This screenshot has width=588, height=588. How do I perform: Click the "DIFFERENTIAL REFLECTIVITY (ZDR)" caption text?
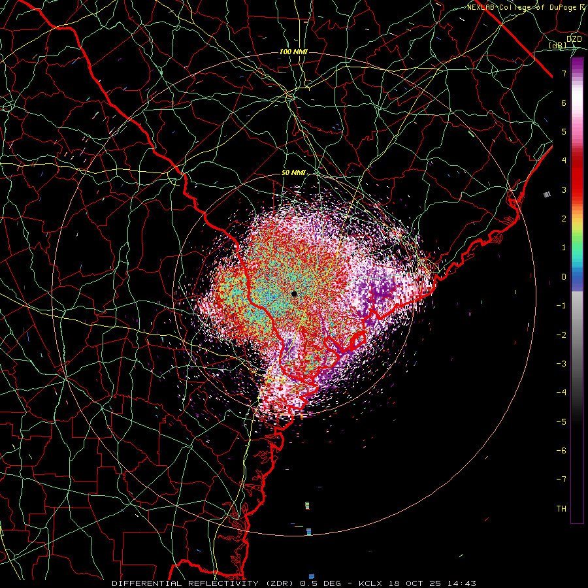203,583
